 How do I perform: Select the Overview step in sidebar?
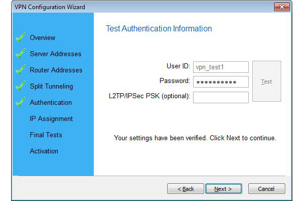point(43,37)
